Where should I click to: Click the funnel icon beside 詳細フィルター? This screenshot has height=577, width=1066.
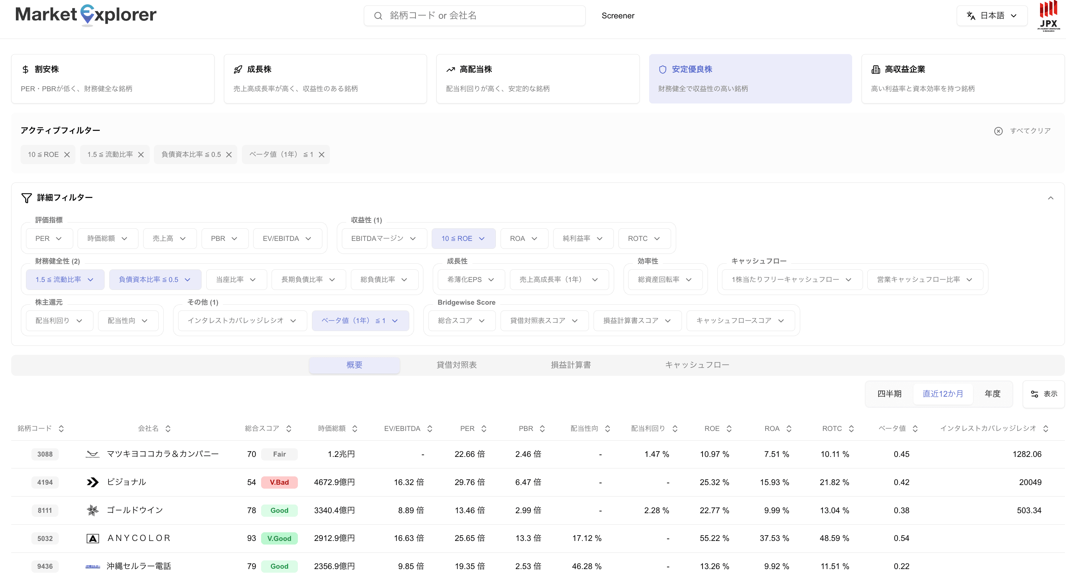point(26,198)
